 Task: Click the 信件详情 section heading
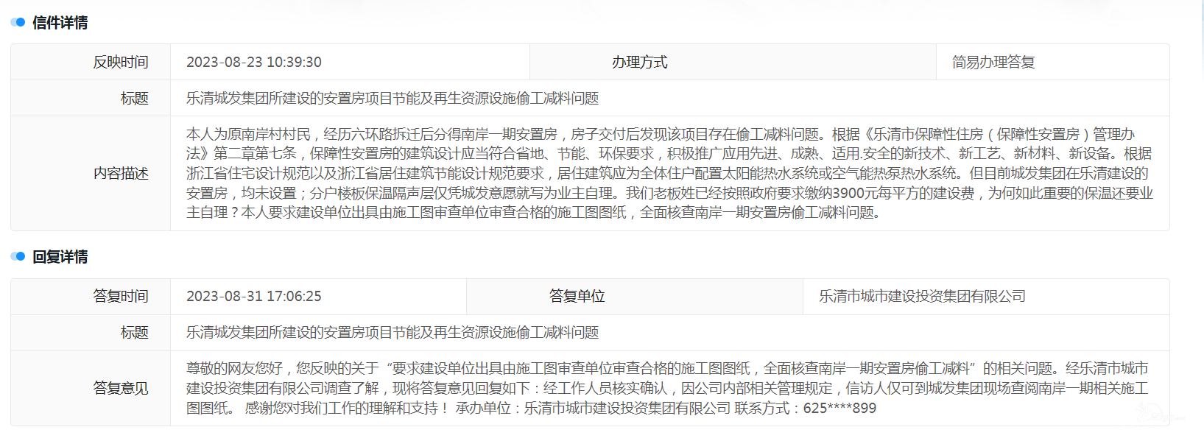(60, 23)
